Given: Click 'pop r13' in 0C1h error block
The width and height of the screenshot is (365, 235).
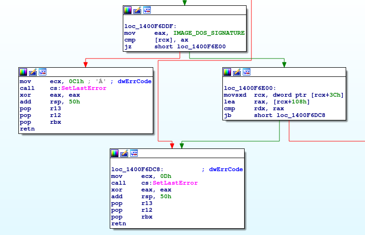Looking at the screenshot, I should point(41,108).
